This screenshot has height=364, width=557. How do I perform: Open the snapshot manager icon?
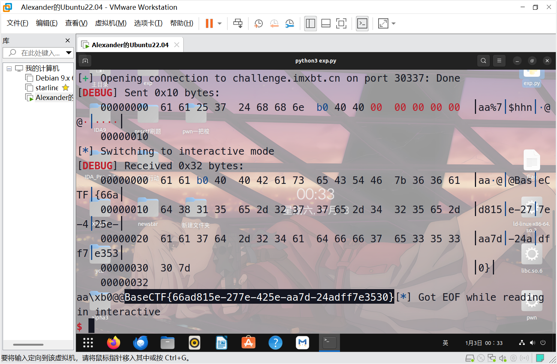click(289, 23)
